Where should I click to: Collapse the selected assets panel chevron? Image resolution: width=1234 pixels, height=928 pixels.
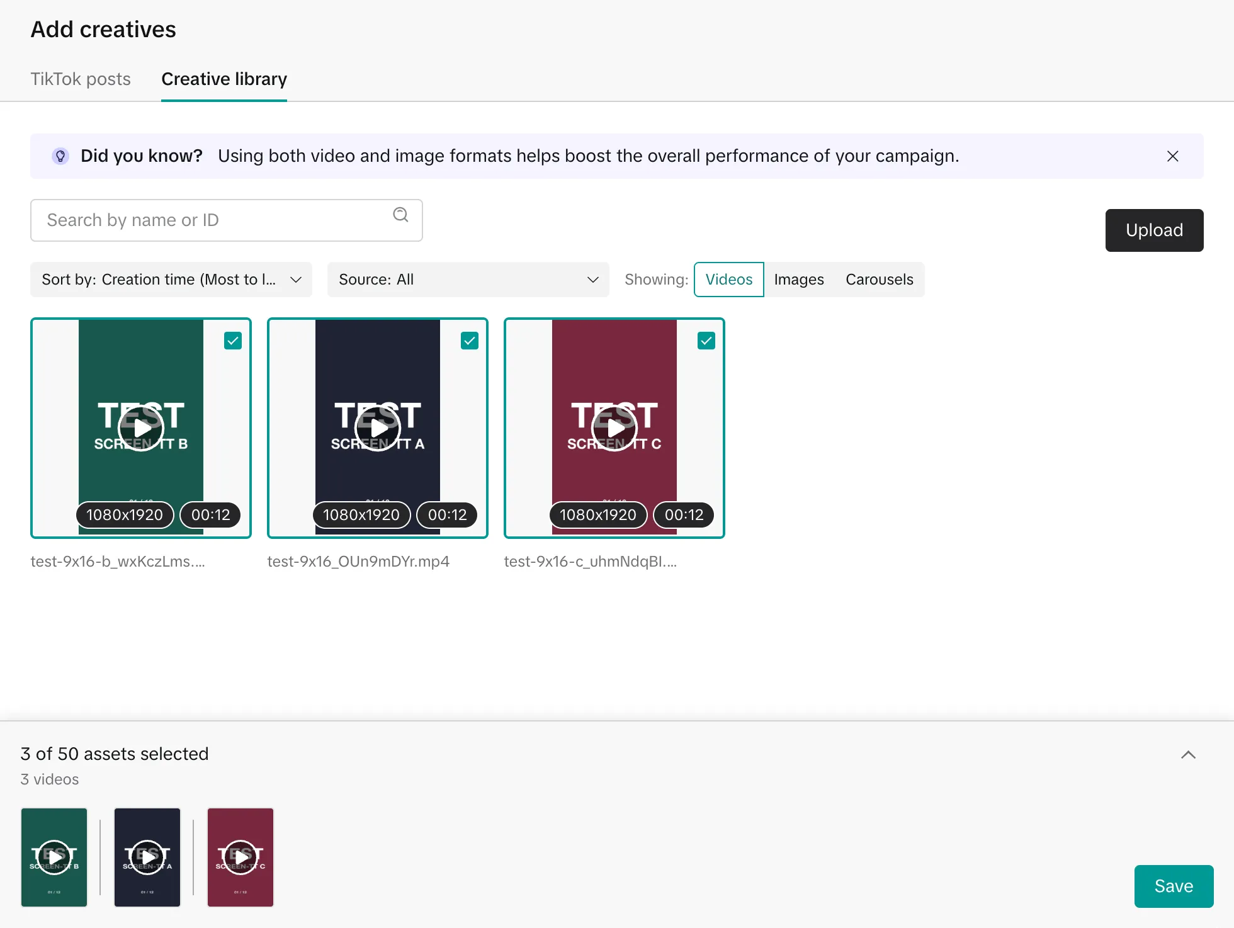tap(1188, 754)
